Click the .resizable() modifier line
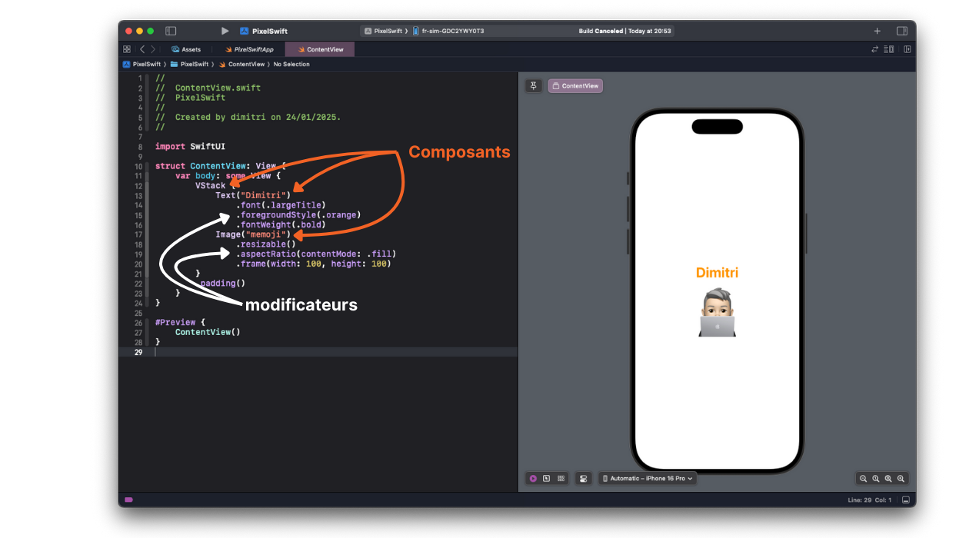 [x=266, y=244]
